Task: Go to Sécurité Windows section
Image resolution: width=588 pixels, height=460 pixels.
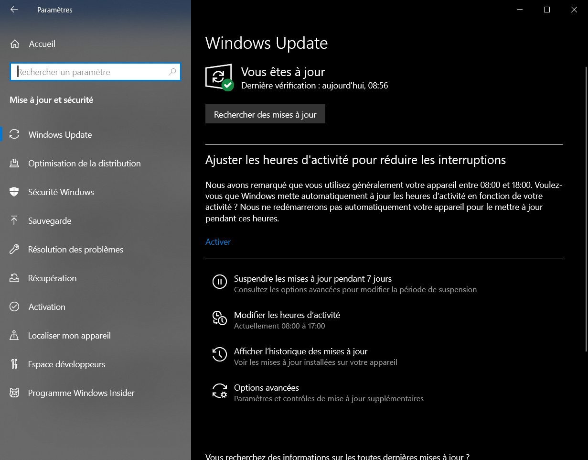Action: tap(96, 192)
